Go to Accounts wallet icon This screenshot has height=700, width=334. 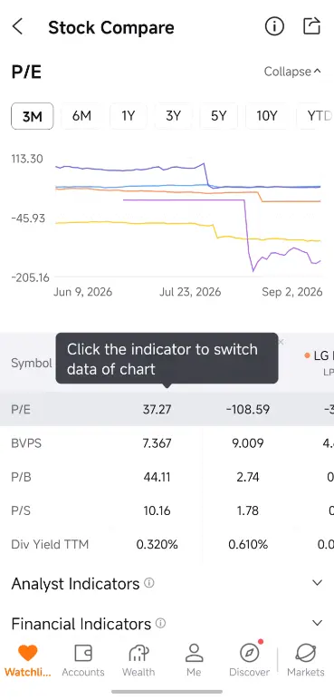tap(83, 660)
